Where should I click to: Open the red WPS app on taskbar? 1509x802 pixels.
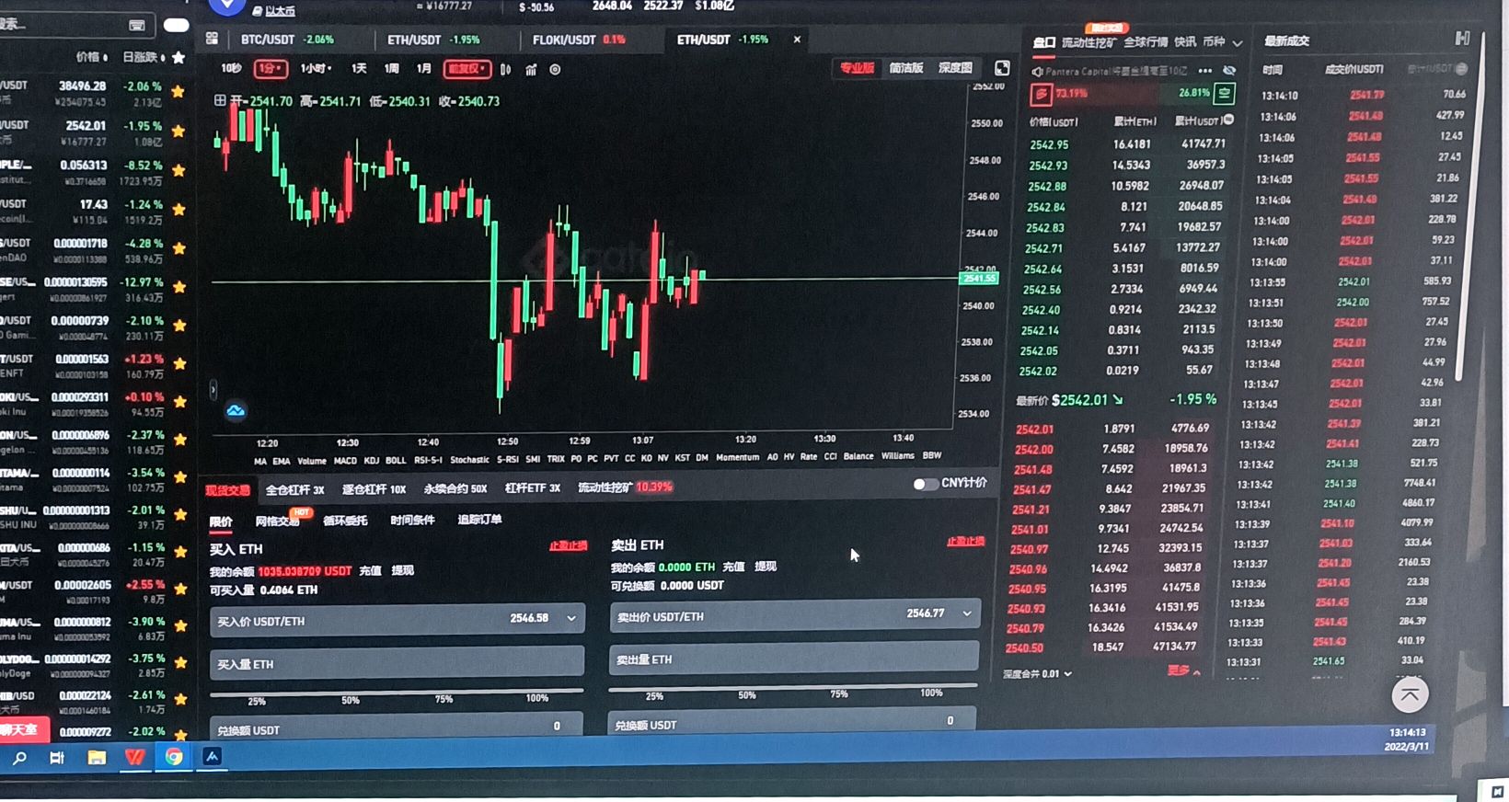click(x=134, y=758)
